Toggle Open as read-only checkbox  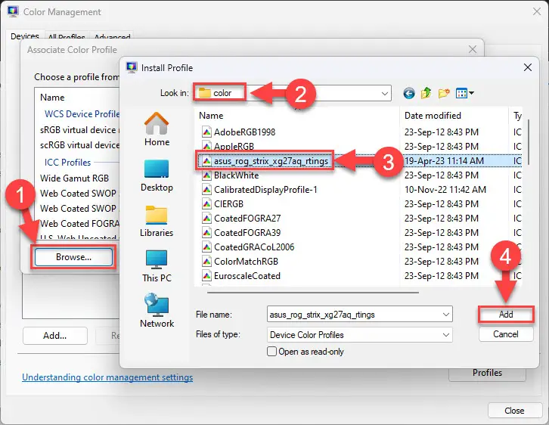point(271,351)
